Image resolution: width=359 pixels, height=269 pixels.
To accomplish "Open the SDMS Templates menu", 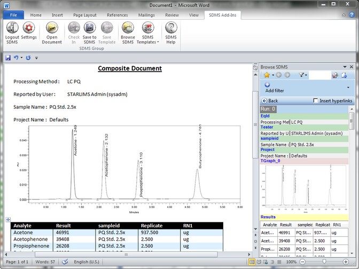I will [x=147, y=33].
